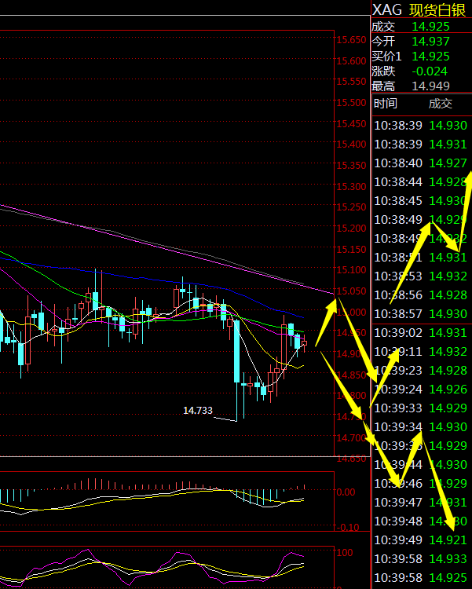Click price 14.928 in the 10:39:23 row
The image size is (472, 589).
448,371
